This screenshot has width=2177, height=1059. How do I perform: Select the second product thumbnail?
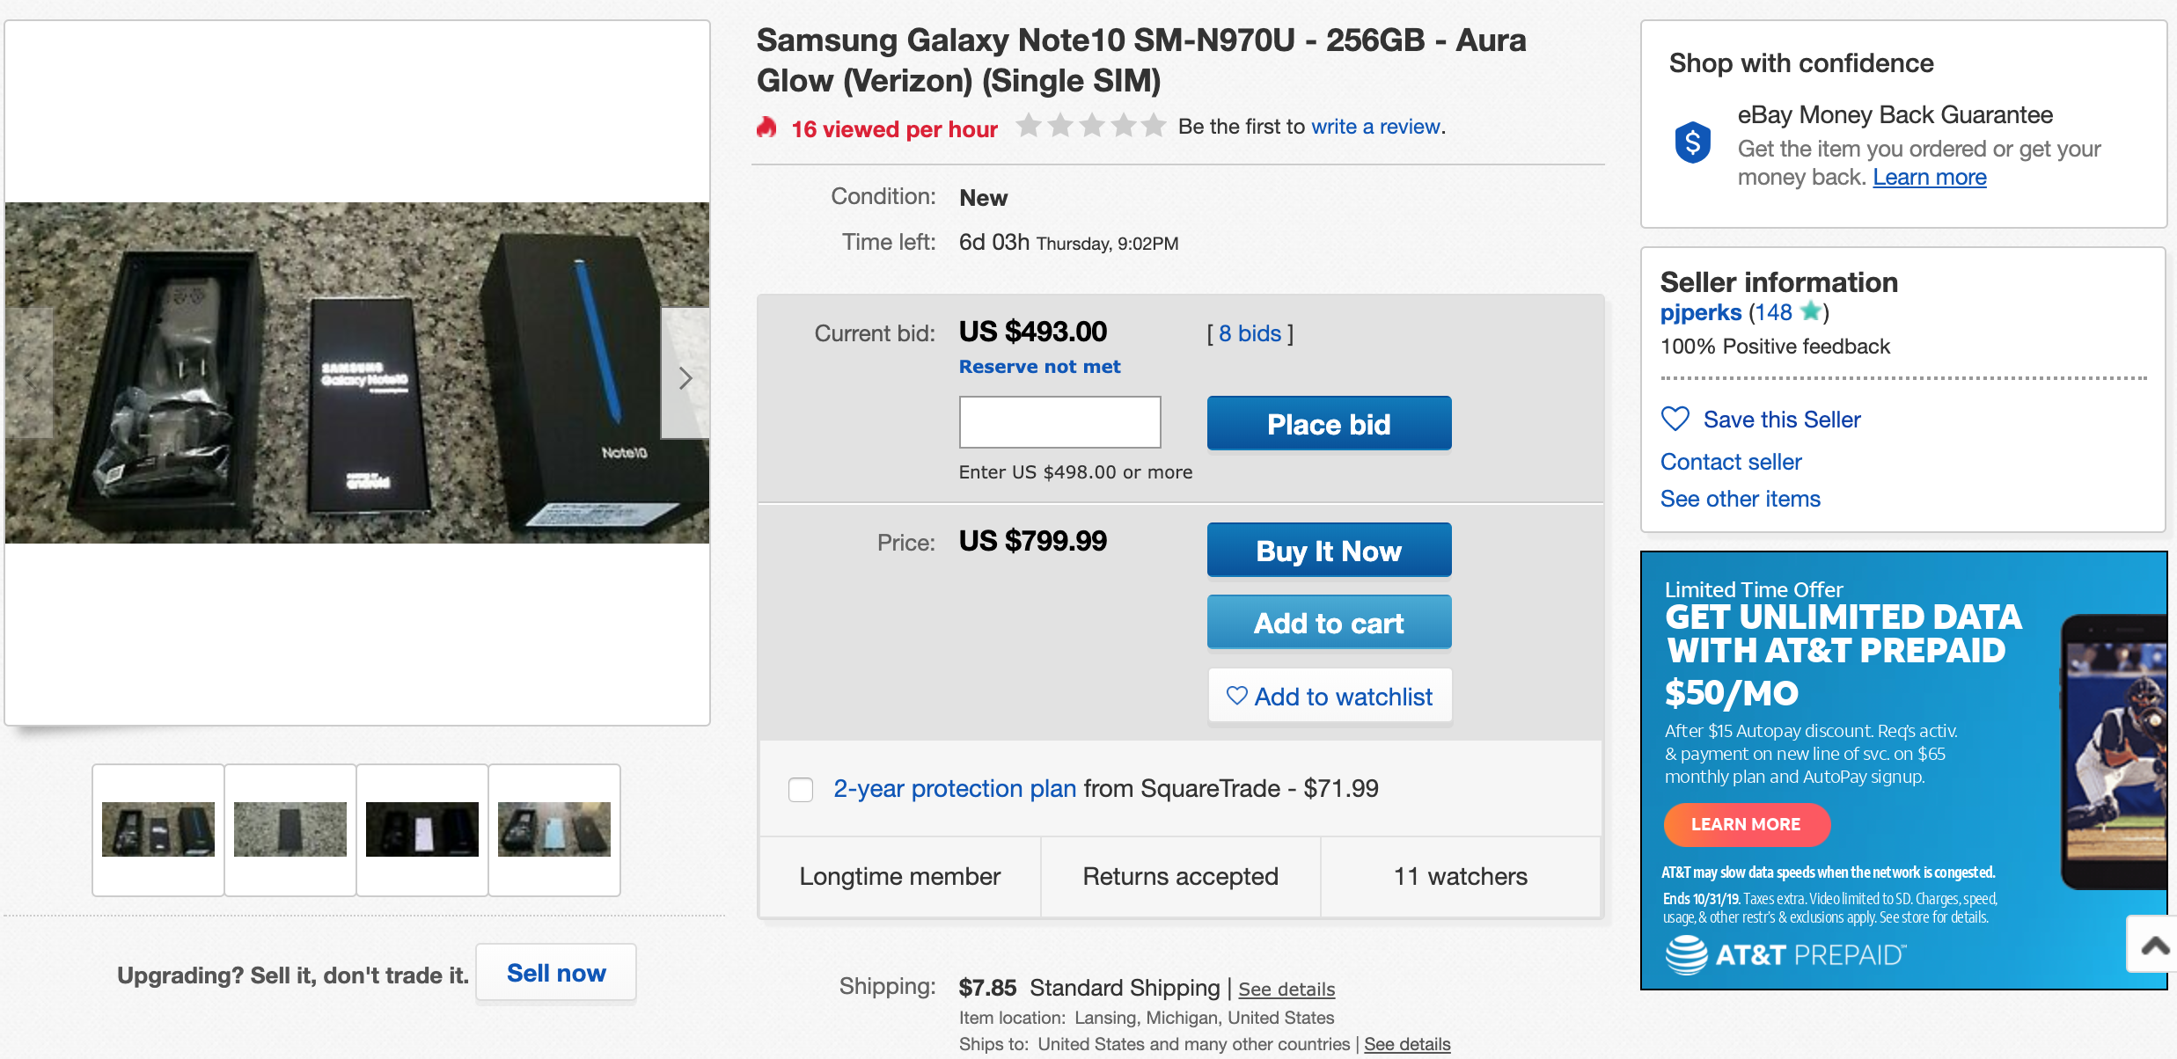click(x=290, y=829)
